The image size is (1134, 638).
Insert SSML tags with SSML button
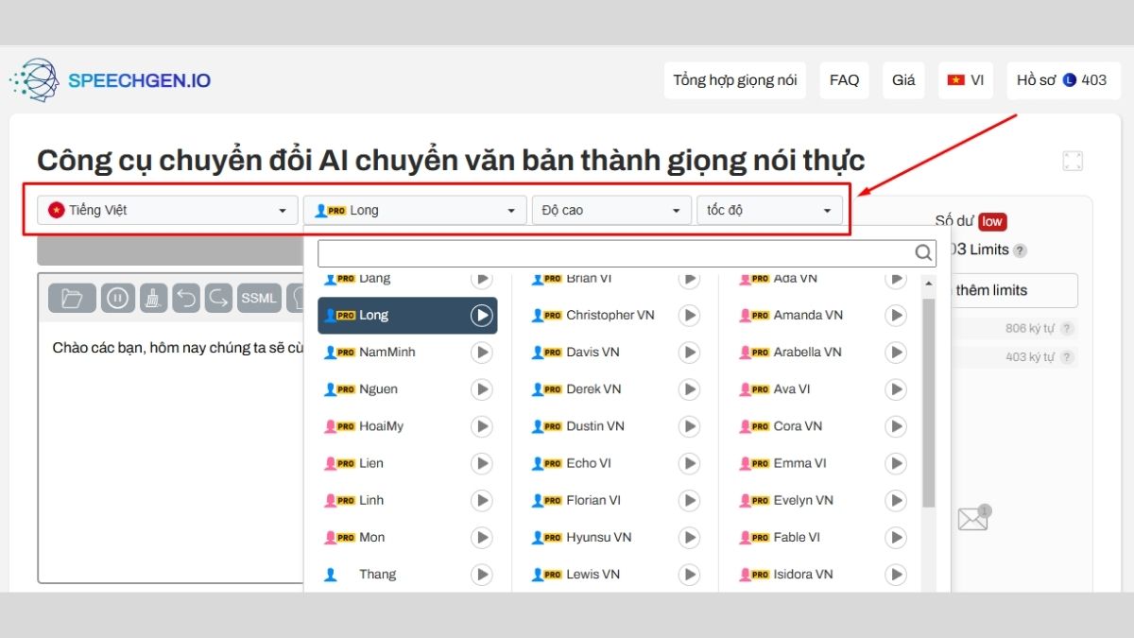click(x=259, y=298)
